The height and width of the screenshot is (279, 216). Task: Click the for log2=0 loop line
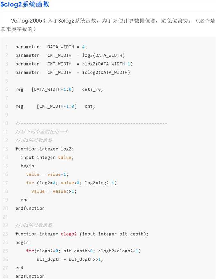tap(71, 183)
